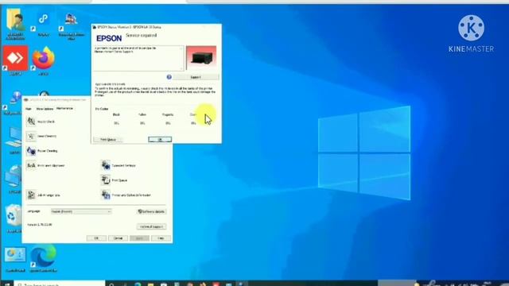This screenshot has height=286, width=509.
Task: Click the printer image in Status Monitor
Action: click(x=201, y=58)
